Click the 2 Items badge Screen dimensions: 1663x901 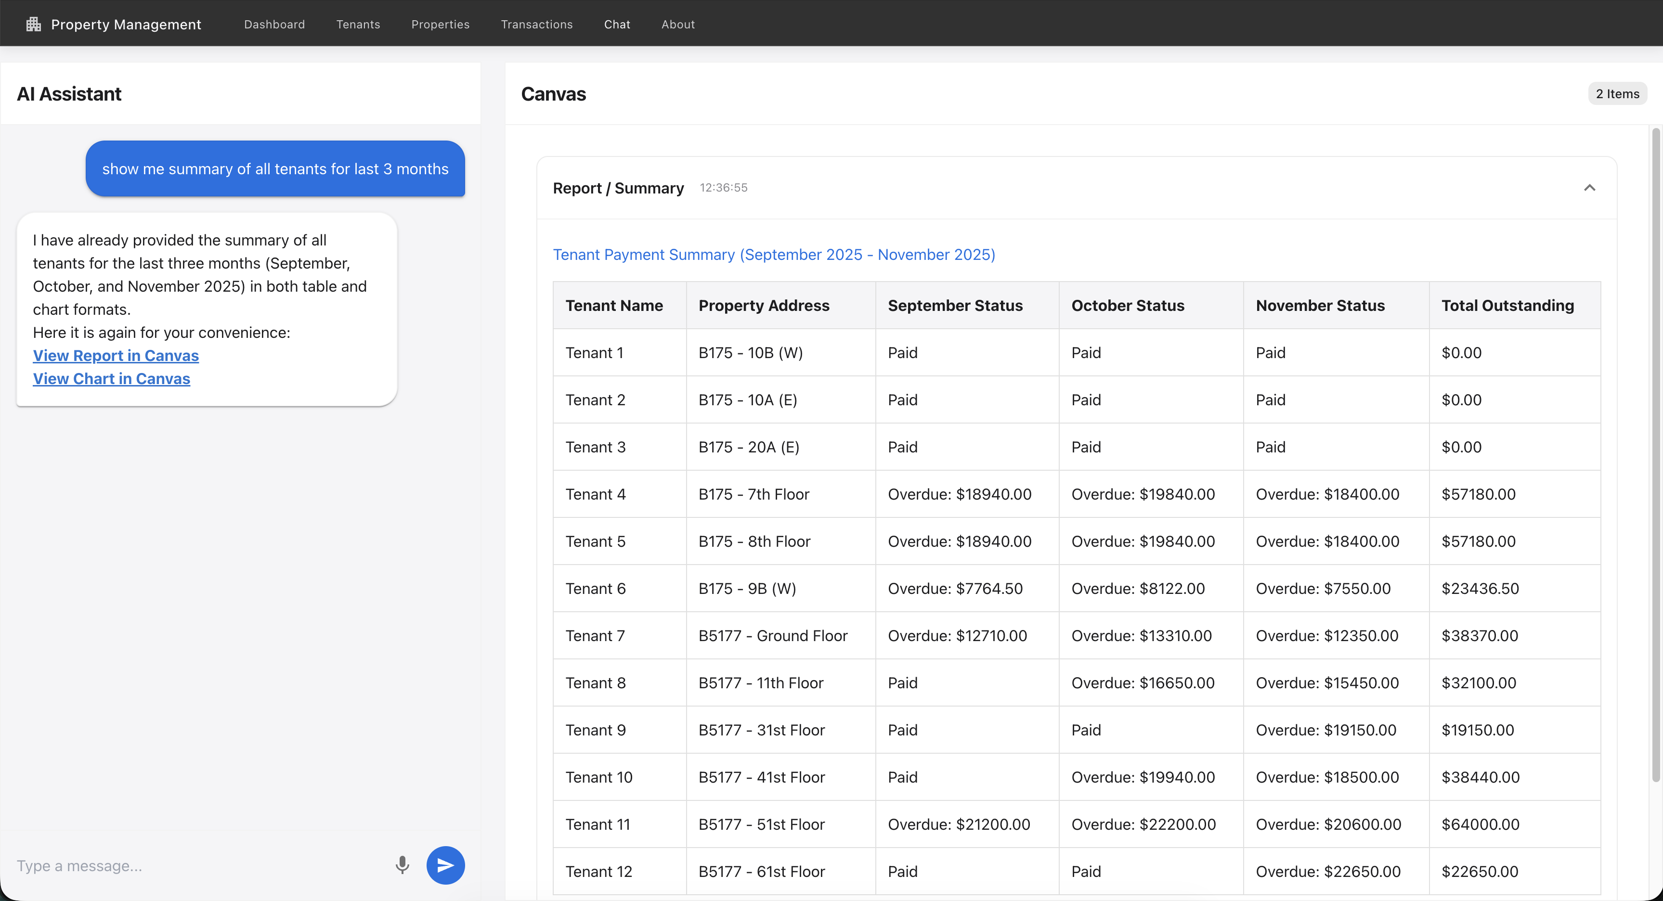1617,93
